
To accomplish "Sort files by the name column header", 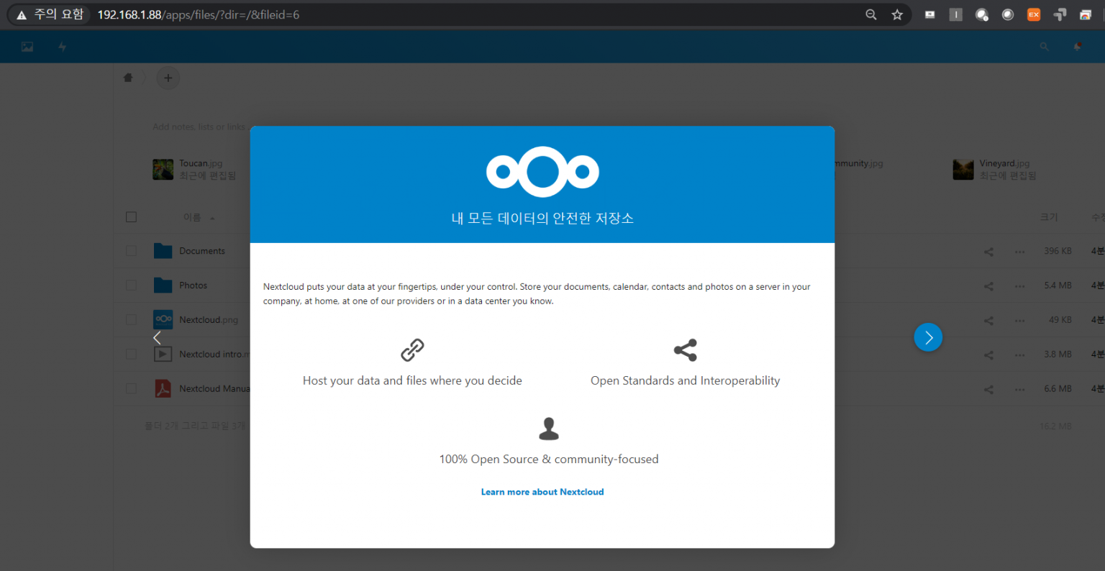I will pos(192,217).
